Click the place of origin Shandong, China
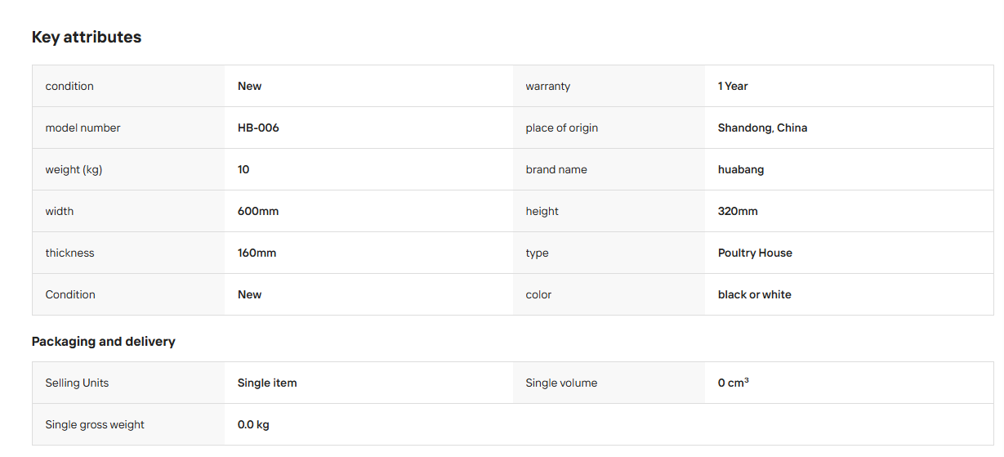This screenshot has width=1004, height=457. (x=762, y=128)
